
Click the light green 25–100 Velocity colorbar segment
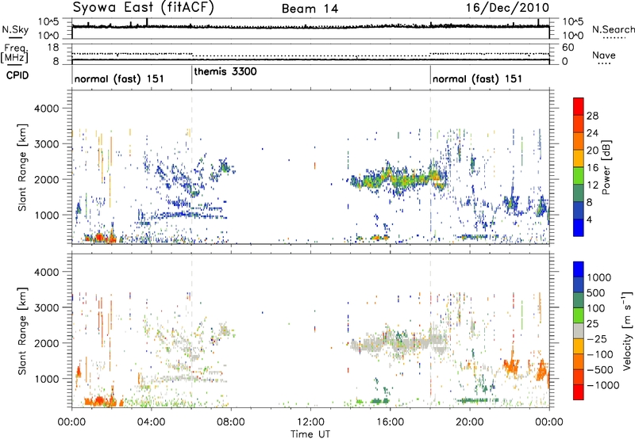579,315
